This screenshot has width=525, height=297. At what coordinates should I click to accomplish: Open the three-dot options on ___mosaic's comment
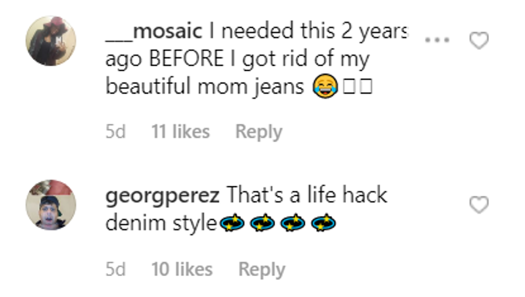[437, 40]
